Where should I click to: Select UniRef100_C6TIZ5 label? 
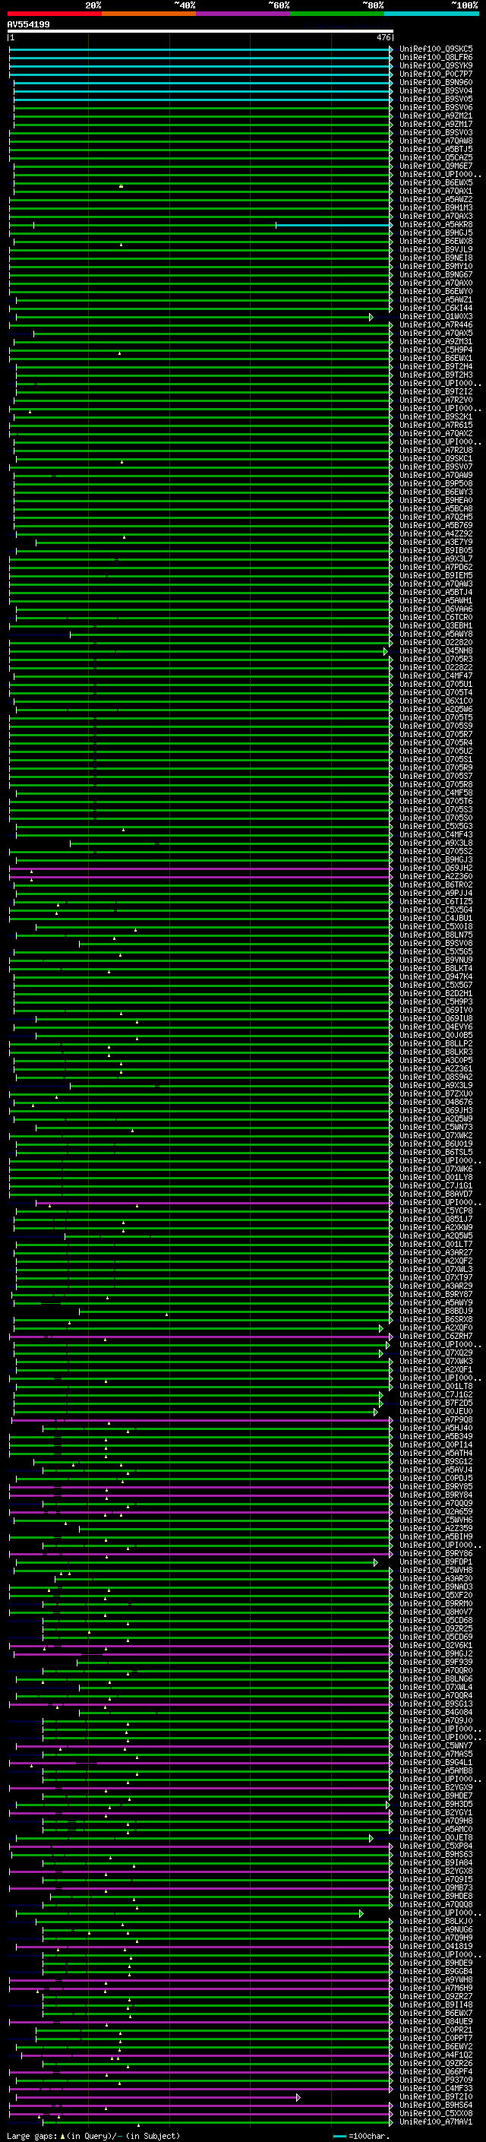pyautogui.click(x=436, y=901)
